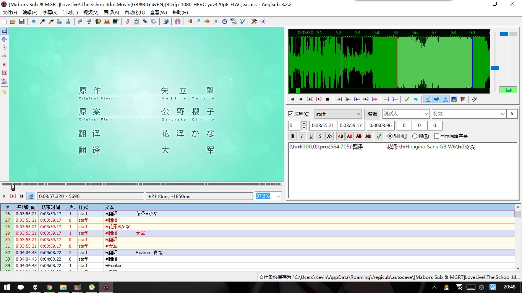Screen dimensions: 522x293
Task: Open the Styles Manager (pink S icon)
Action: (x=128, y=21)
